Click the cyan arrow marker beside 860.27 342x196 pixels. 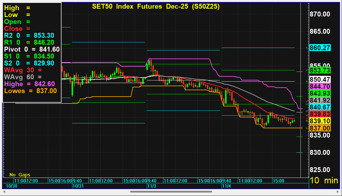(x=306, y=48)
